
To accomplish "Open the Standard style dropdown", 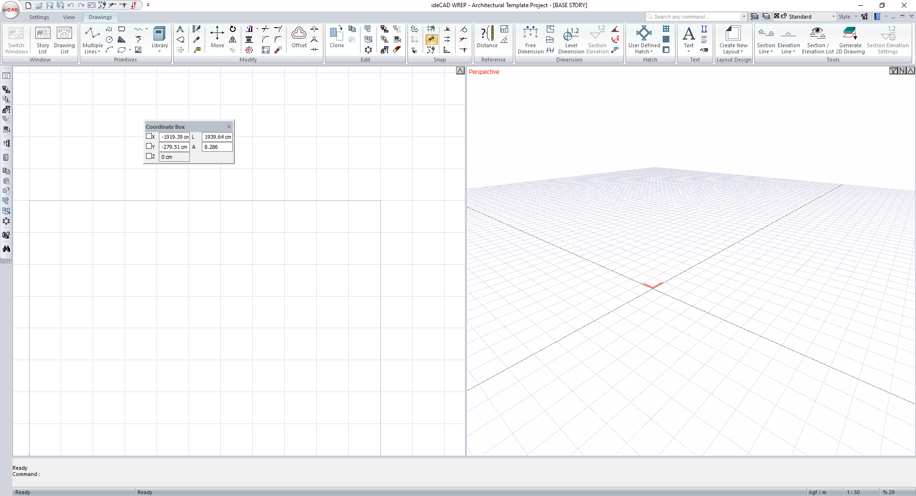I will 833,17.
